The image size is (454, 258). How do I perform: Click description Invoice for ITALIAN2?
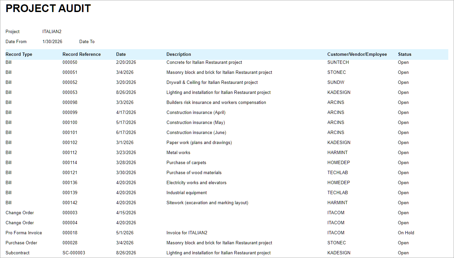click(x=187, y=233)
